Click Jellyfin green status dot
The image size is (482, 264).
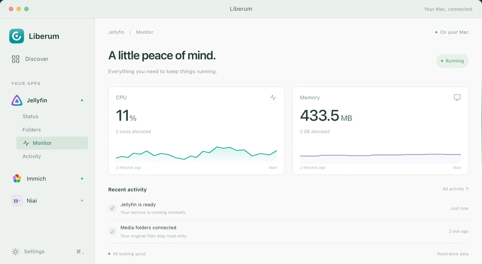82,100
